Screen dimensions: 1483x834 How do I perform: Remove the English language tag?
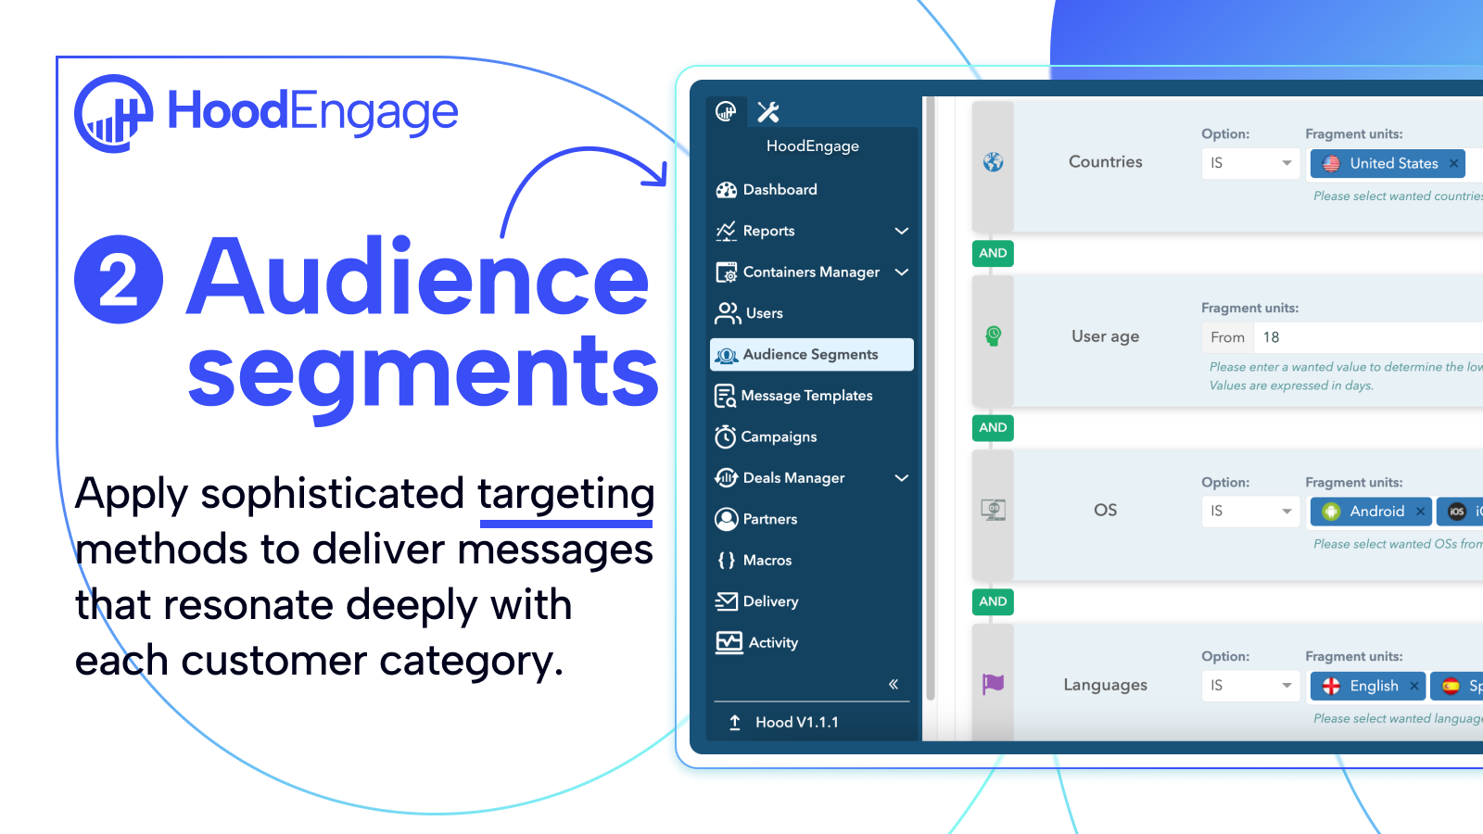pos(1413,686)
